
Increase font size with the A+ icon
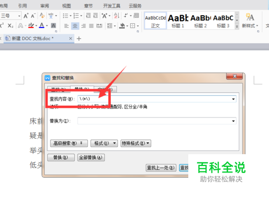point(26,16)
